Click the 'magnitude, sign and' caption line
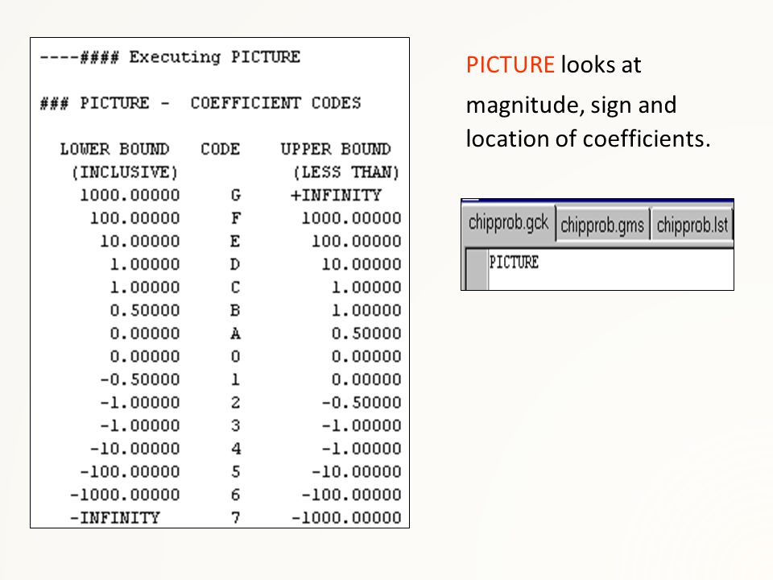773x580 pixels. point(571,105)
